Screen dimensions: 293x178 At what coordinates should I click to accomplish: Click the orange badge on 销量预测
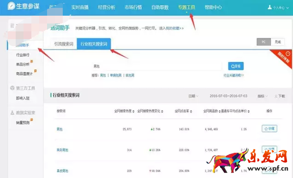coord(31,119)
